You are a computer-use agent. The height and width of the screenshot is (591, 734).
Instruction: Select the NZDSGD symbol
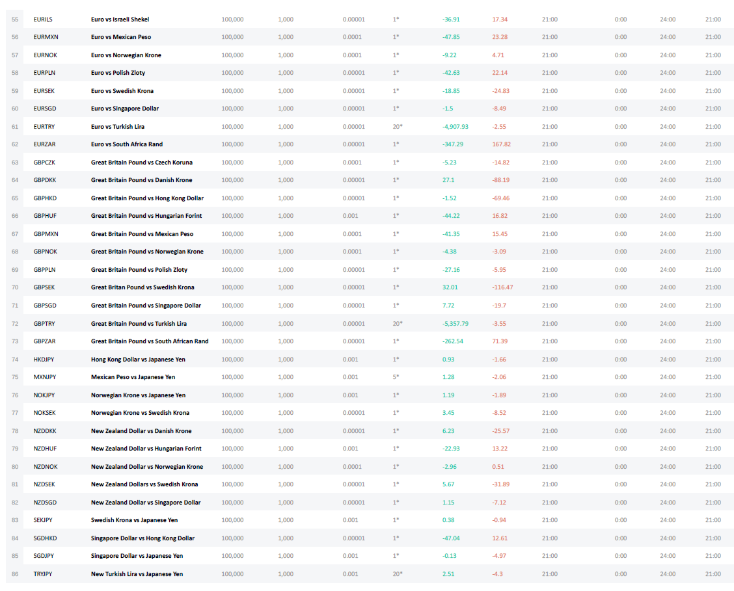[45, 503]
